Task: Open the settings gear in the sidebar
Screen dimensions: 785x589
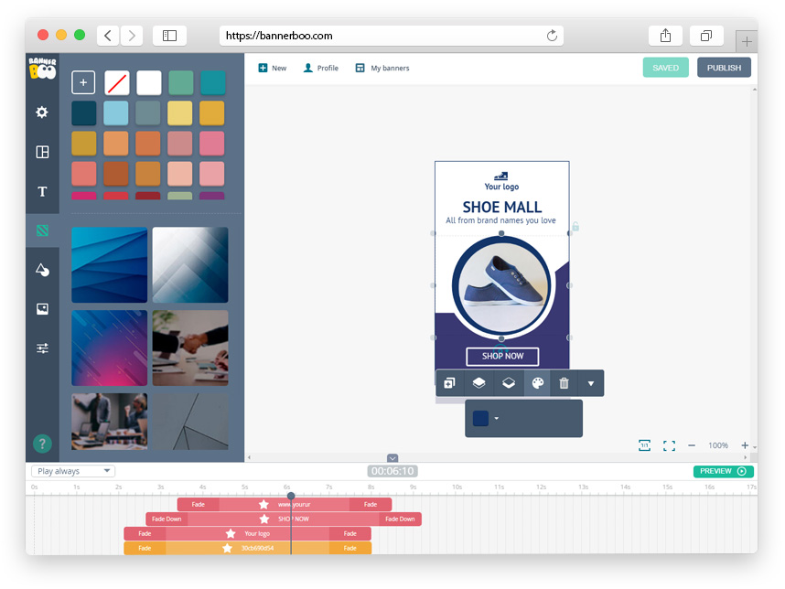Action: (42, 112)
